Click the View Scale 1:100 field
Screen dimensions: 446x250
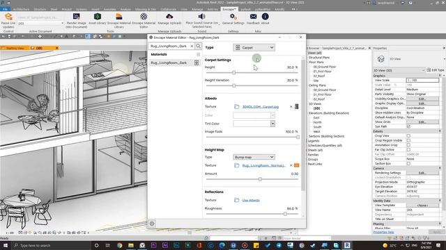(422, 81)
